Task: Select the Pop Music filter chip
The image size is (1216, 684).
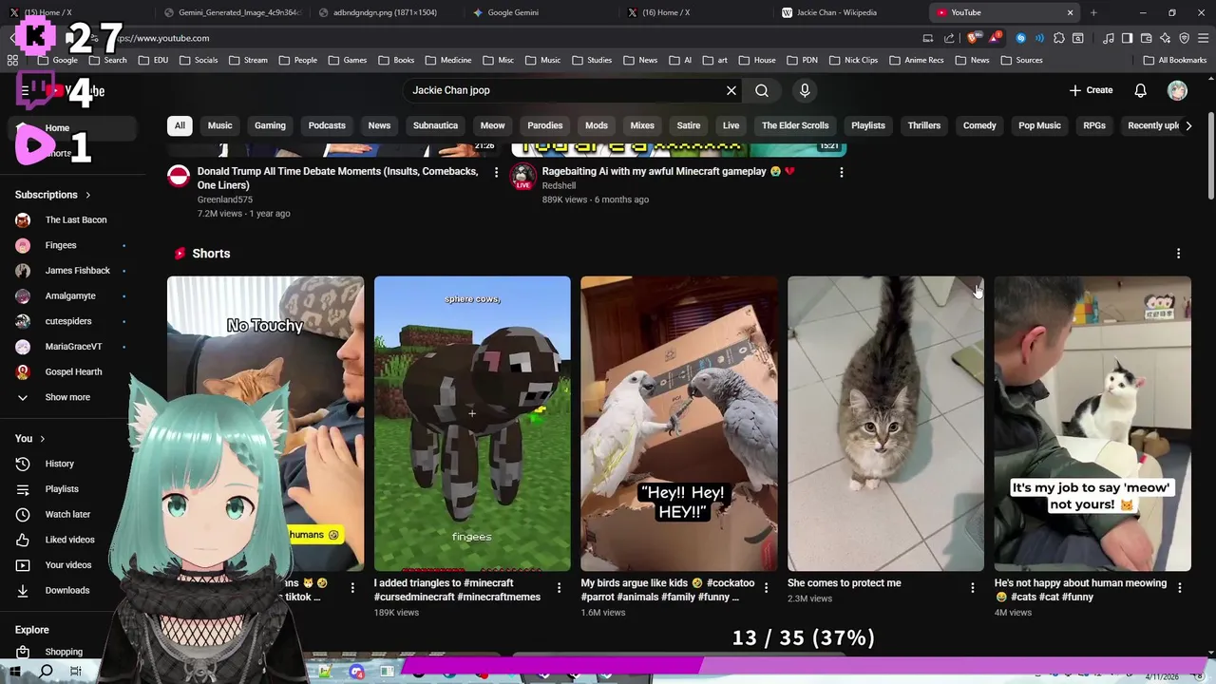Action: (x=1039, y=125)
